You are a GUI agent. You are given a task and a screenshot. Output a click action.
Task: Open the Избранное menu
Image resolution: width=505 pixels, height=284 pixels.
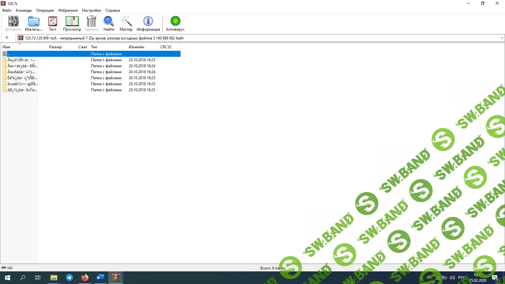coord(68,10)
